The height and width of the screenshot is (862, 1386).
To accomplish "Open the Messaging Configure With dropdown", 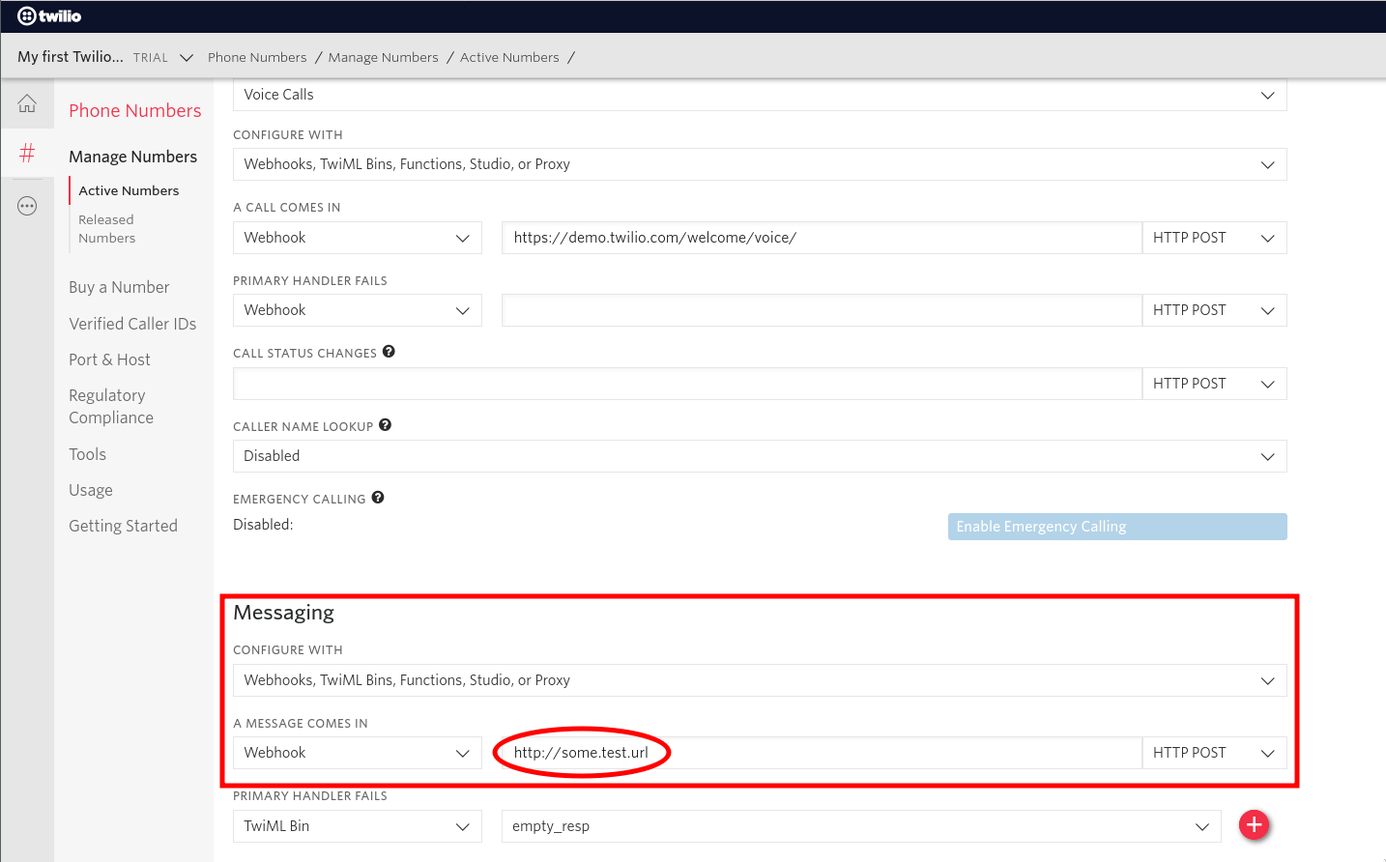I will coord(760,680).
